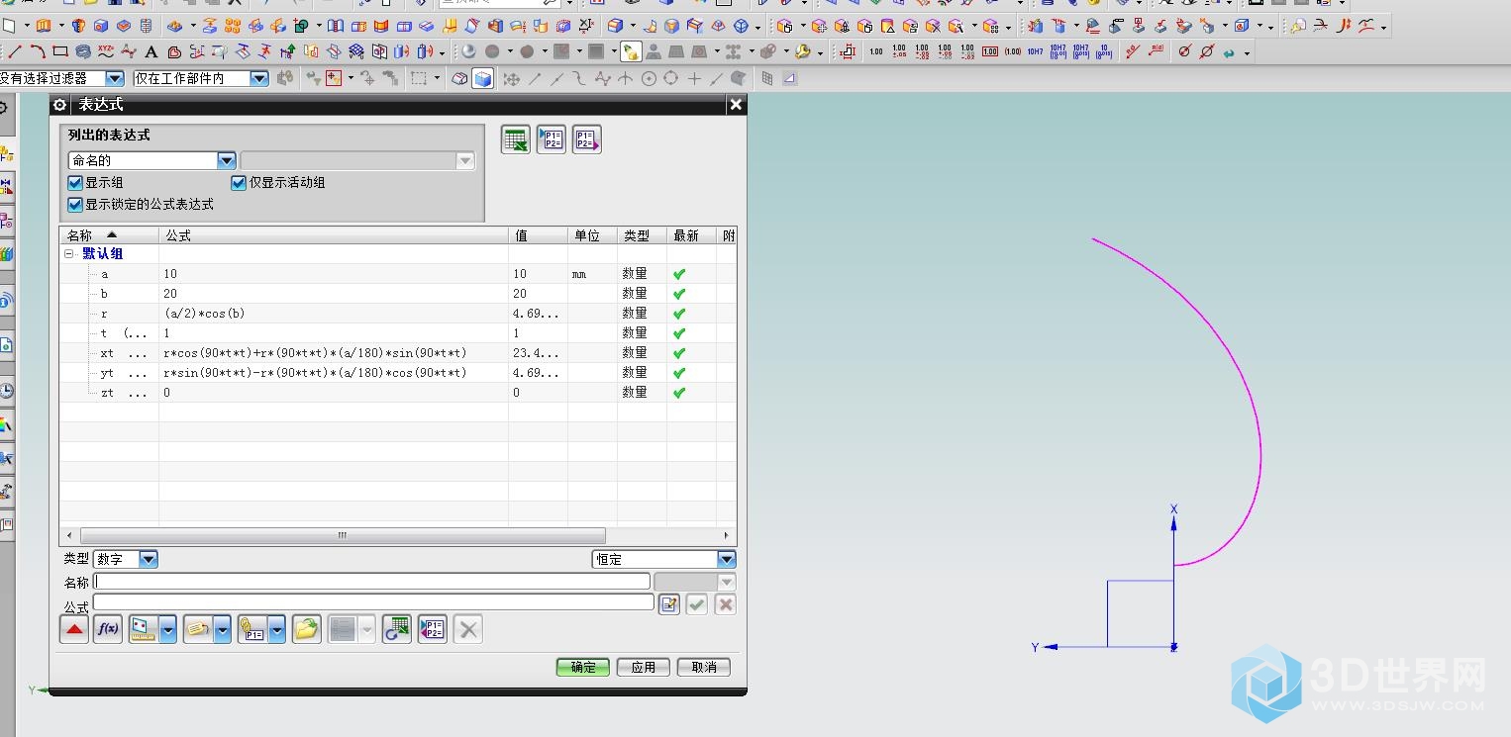
Task: Click the 1.00 dimension tolerance icon
Action: (875, 51)
